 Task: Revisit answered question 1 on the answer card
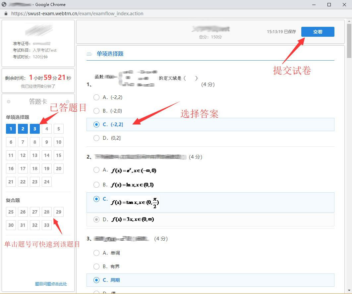click(11, 129)
